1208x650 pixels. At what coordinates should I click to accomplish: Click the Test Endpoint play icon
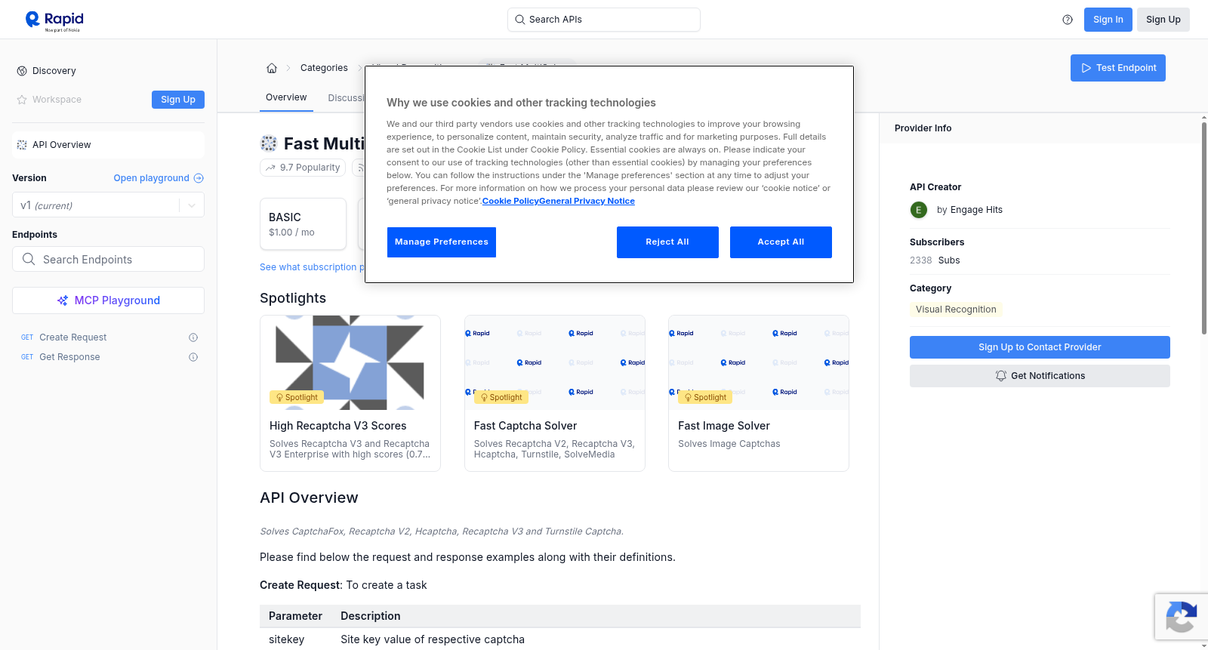click(1086, 68)
